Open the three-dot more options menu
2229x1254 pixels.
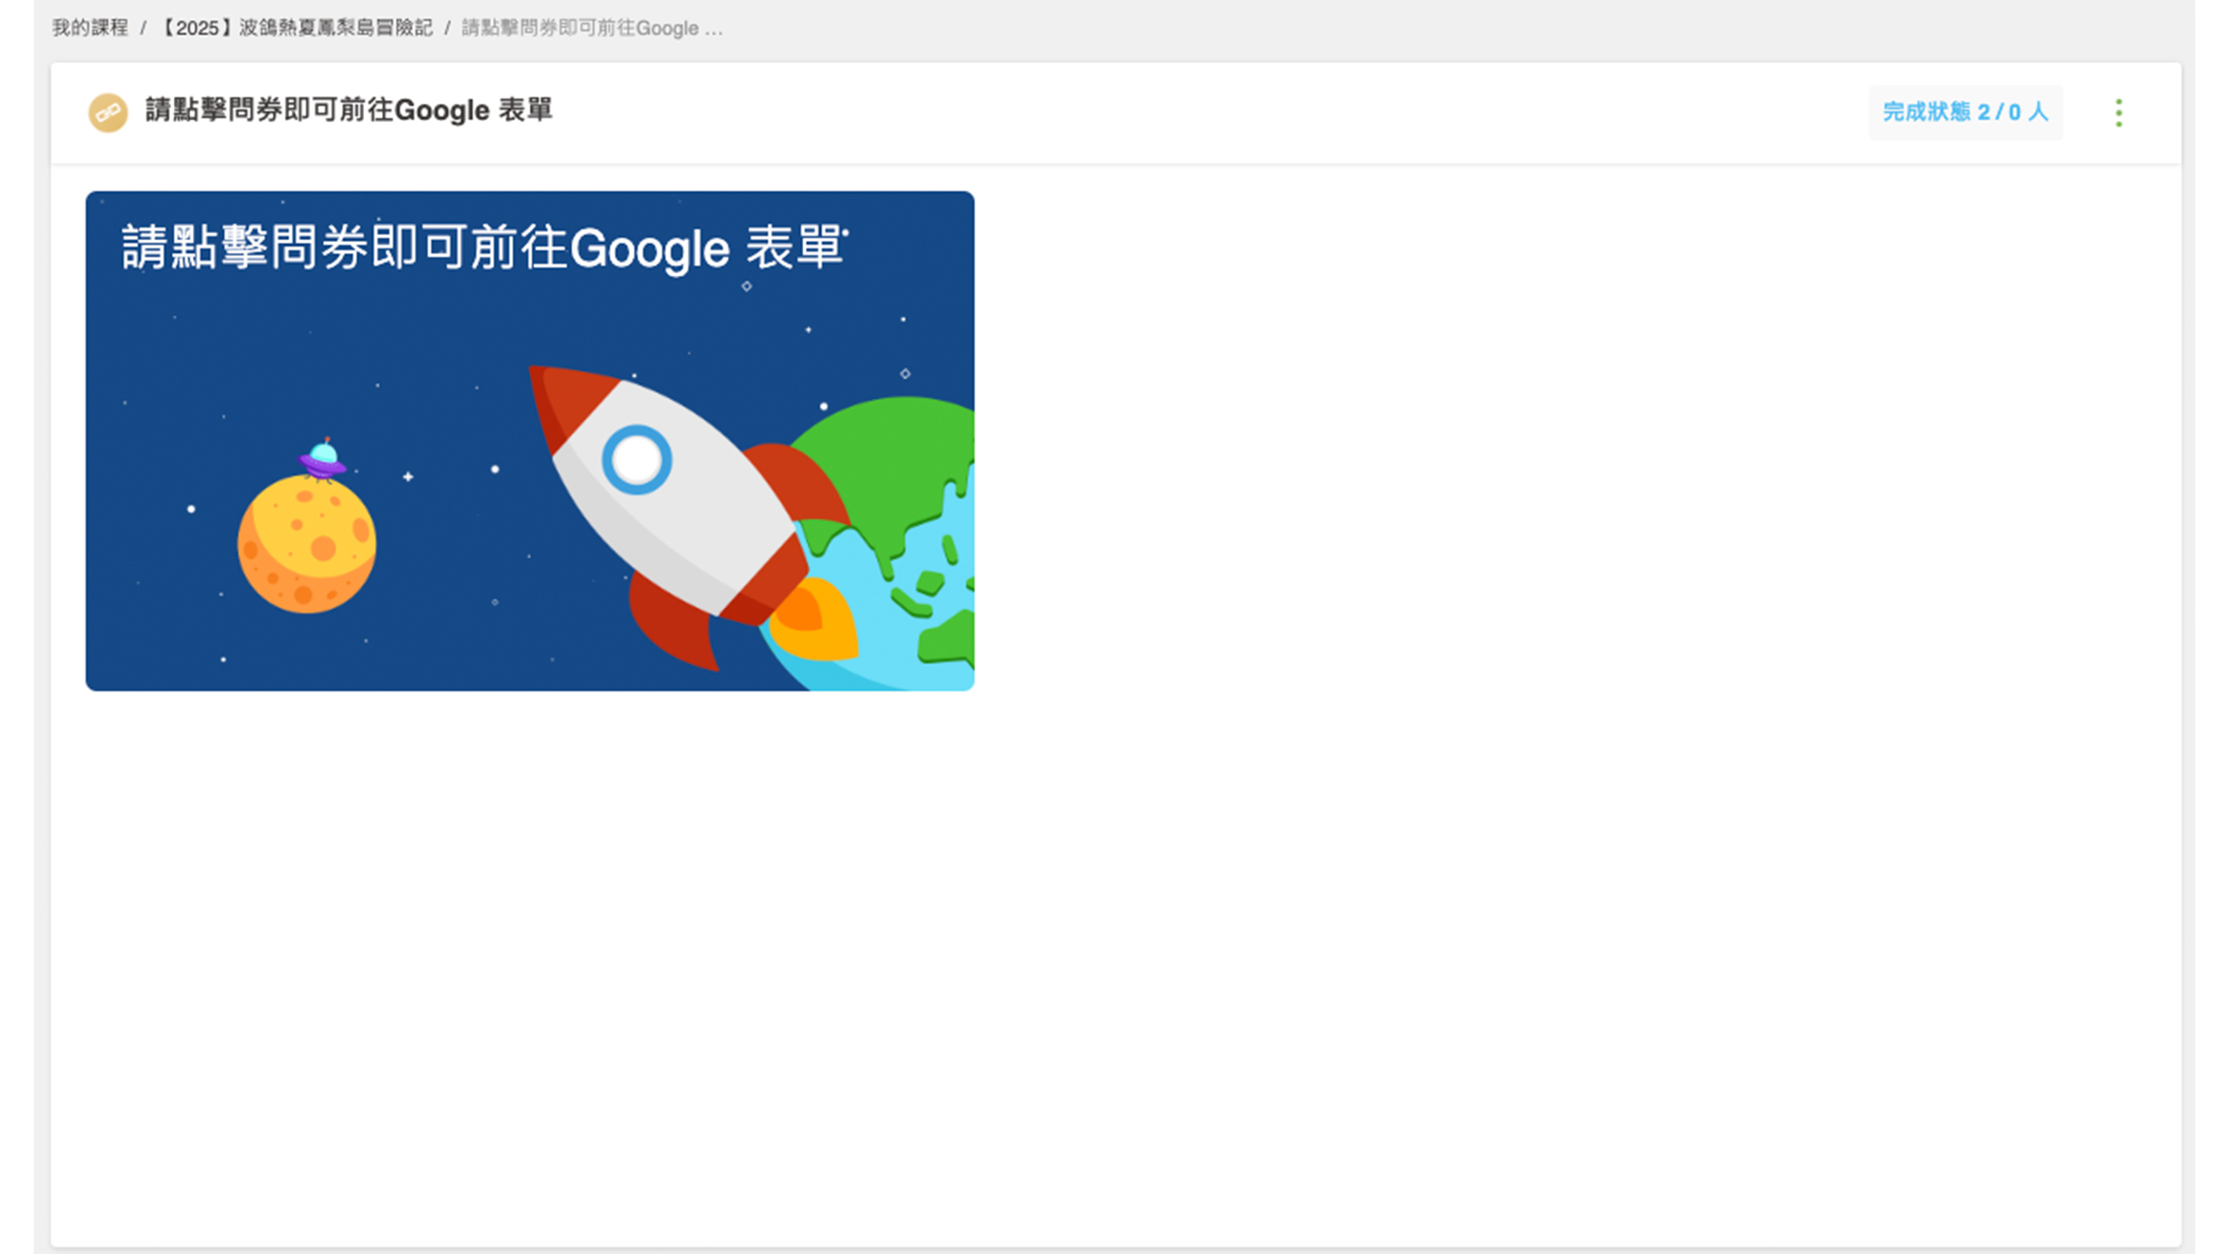click(x=2118, y=113)
